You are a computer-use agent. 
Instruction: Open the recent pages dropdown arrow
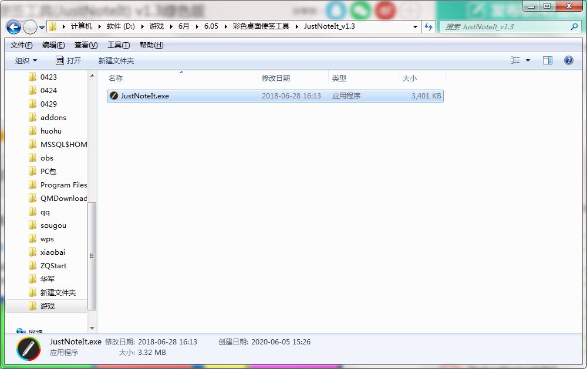click(x=42, y=28)
